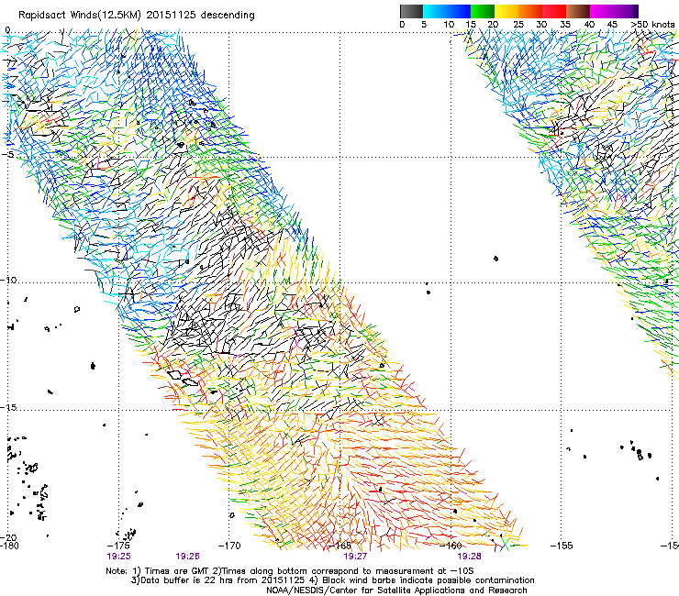Click the '0' label under the color legend
The height and width of the screenshot is (596, 679).
[402, 25]
